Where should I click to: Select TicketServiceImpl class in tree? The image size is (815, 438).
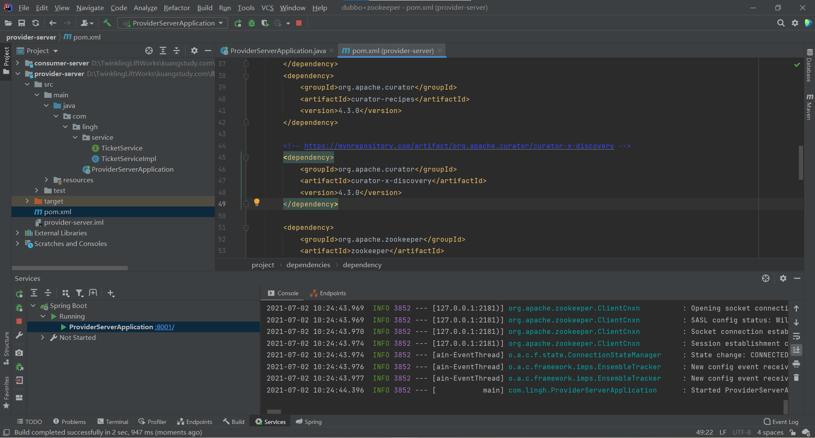click(x=129, y=158)
